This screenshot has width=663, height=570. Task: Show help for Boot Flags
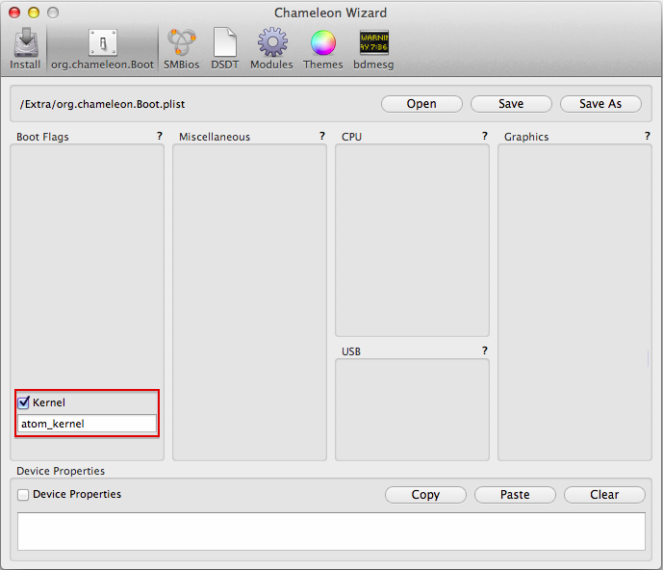click(160, 137)
